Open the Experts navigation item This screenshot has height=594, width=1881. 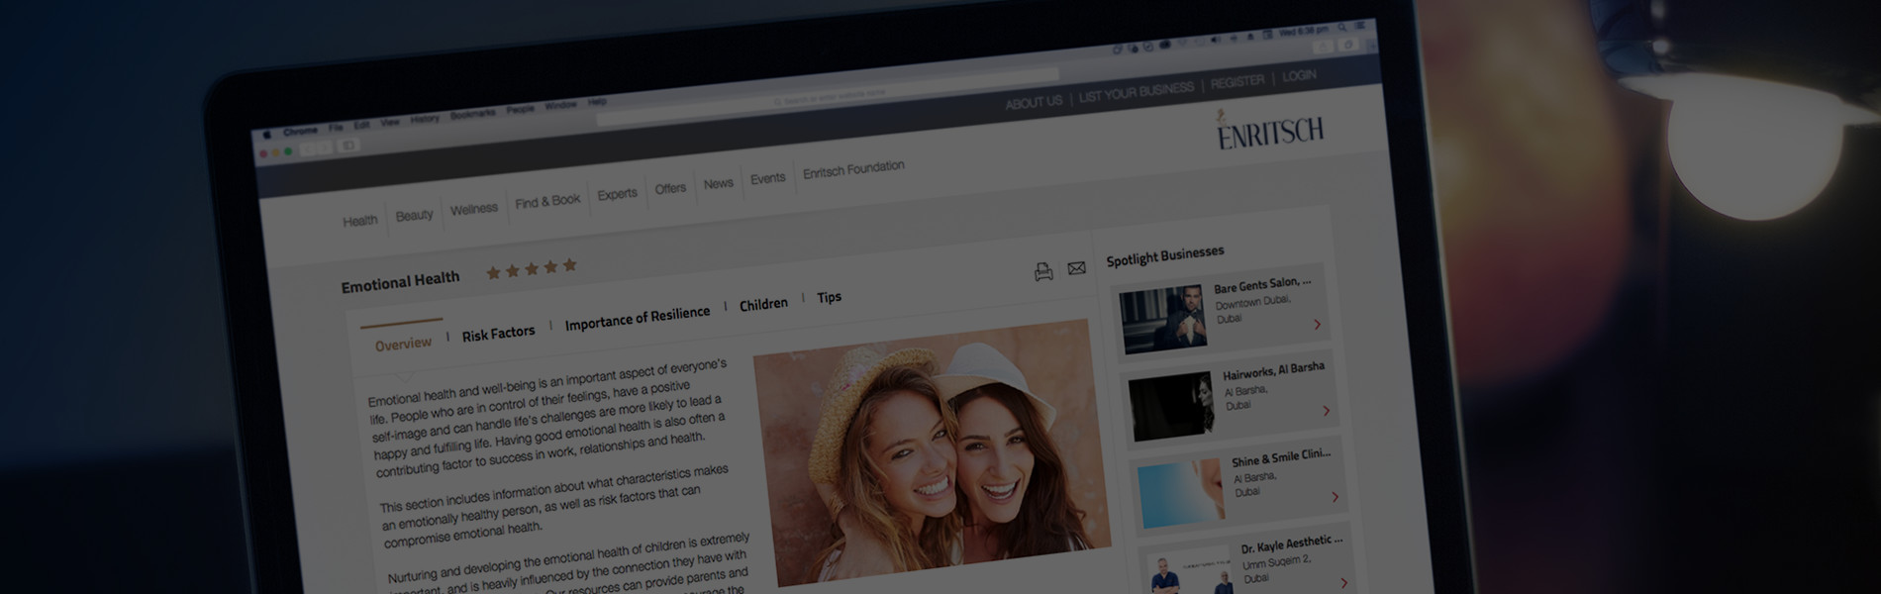tap(617, 194)
